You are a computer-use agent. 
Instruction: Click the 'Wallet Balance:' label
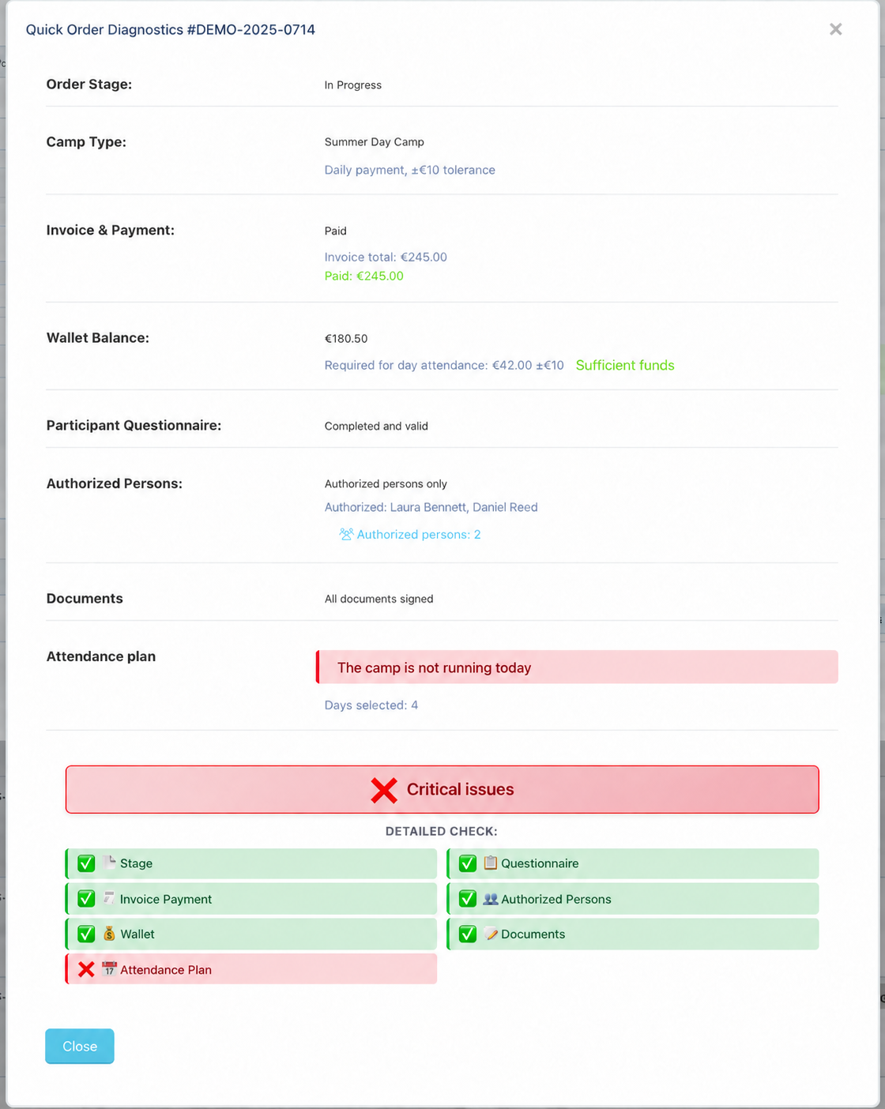(98, 338)
